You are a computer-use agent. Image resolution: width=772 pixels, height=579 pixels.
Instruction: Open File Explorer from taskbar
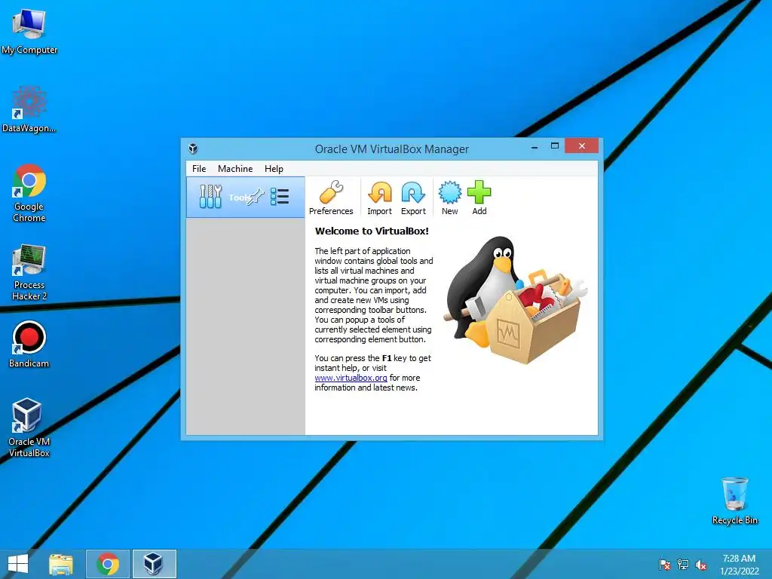point(61,564)
